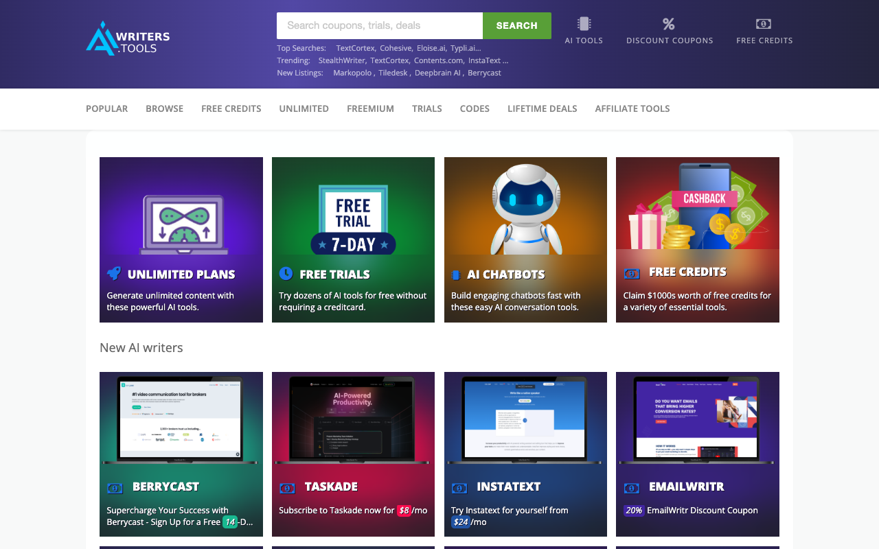Open Typli.ai top search link
879x549 pixels.
click(x=466, y=48)
